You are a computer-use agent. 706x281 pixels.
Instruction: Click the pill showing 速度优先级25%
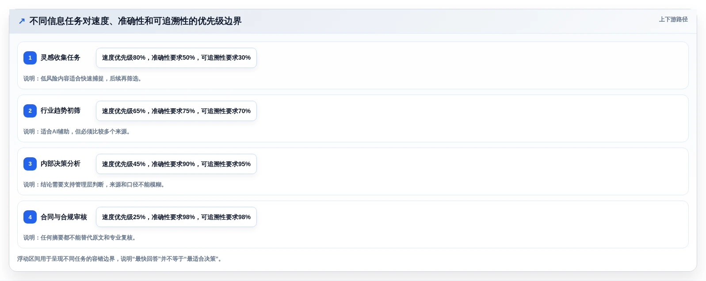(x=176, y=217)
